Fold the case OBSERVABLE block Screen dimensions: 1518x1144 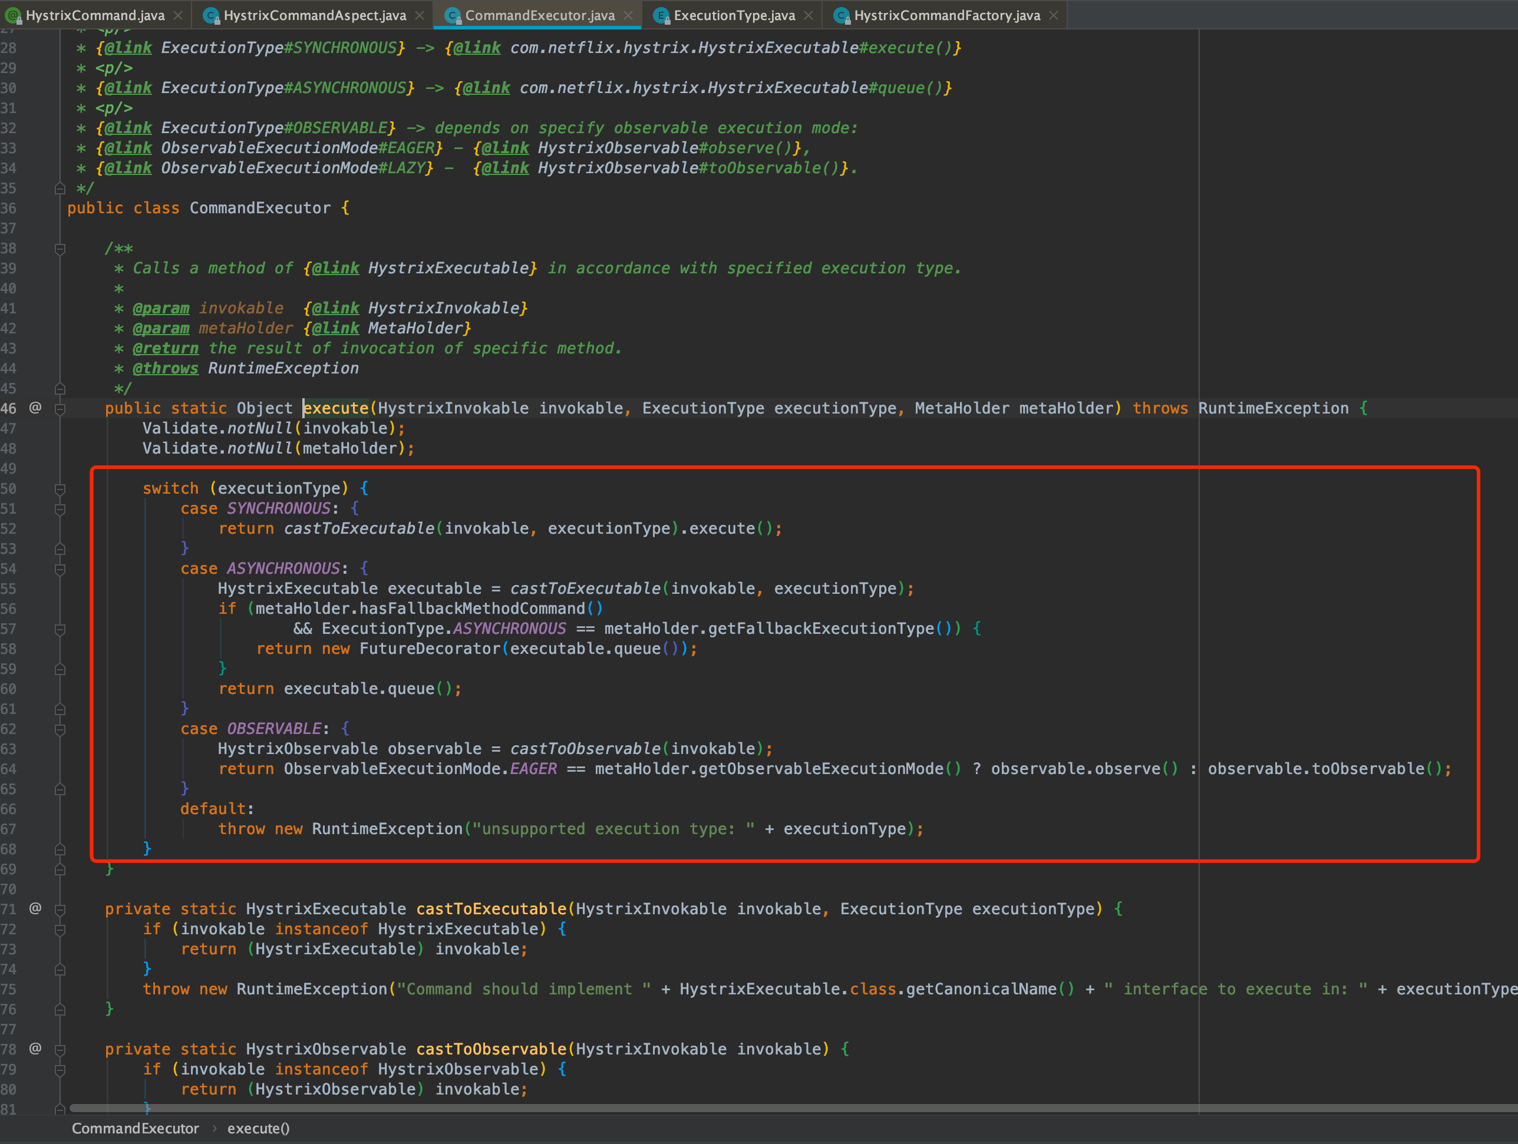60,729
